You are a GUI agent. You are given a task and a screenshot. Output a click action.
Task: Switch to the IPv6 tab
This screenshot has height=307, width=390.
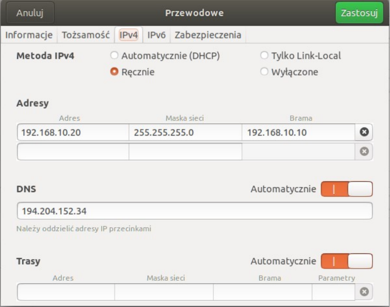(156, 36)
